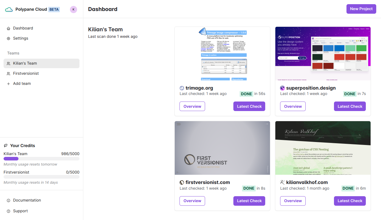Click the BETA badge beside Polypane Cloud
Image resolution: width=381 pixels, height=220 pixels.
[54, 10]
